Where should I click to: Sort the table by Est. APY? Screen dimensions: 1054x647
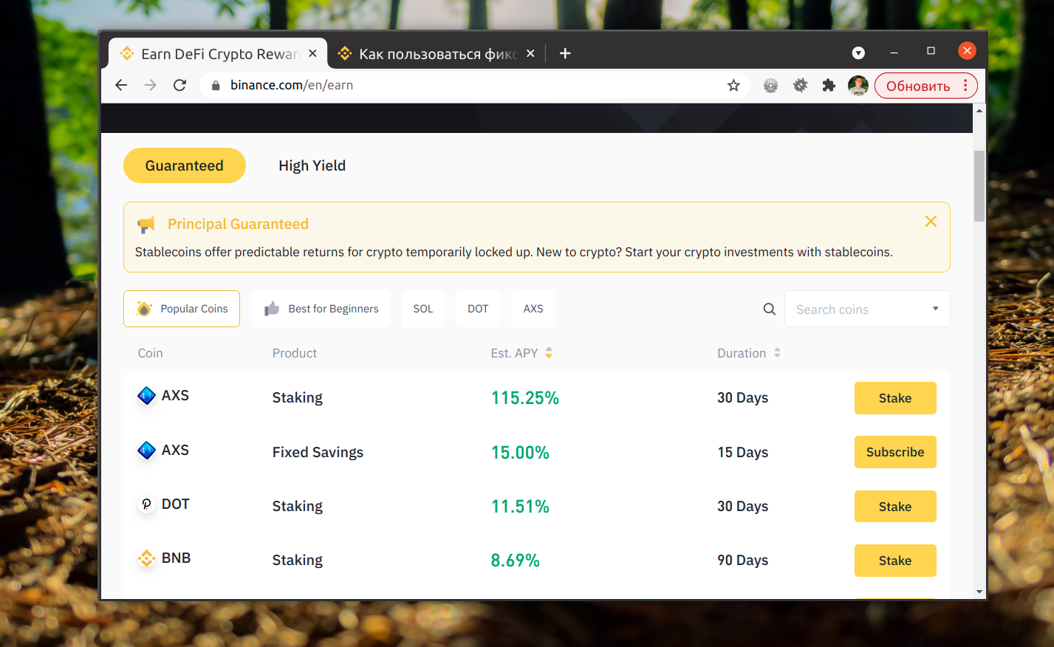tap(549, 353)
